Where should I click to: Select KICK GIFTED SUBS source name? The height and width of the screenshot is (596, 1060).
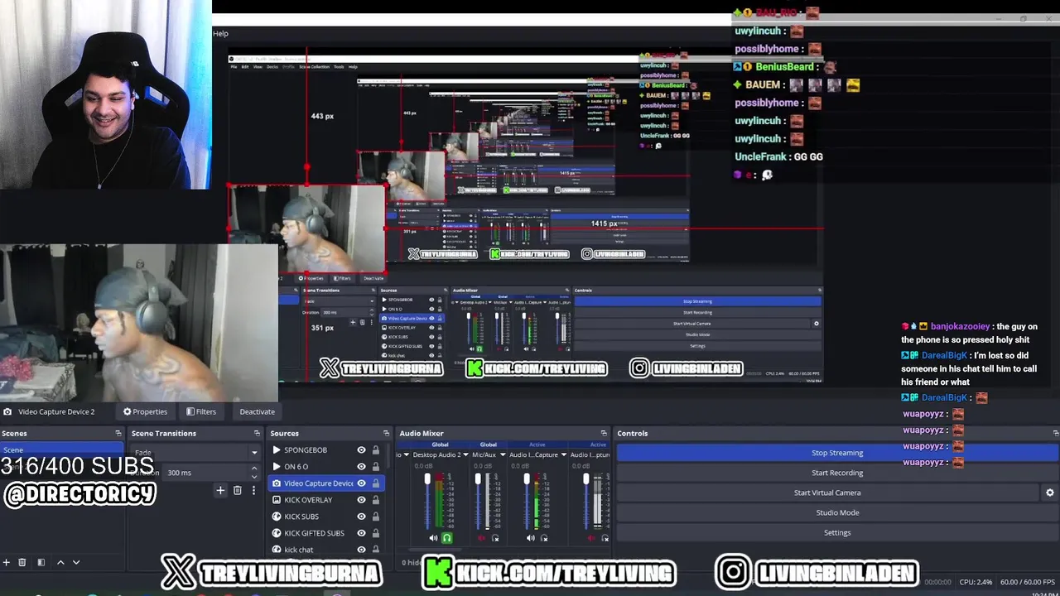314,533
